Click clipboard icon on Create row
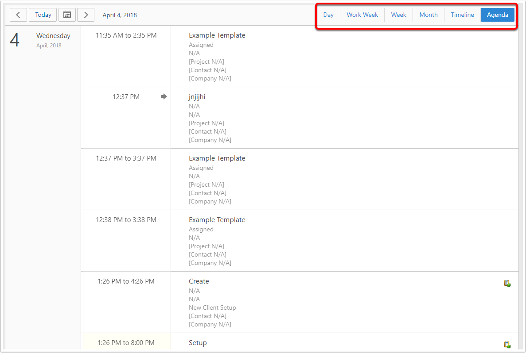This screenshot has height=353, width=526. 507,284
